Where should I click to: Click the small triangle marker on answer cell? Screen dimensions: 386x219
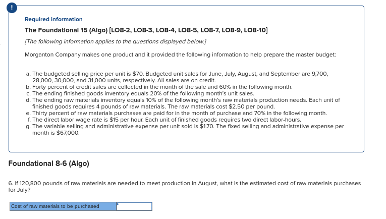[118, 204]
